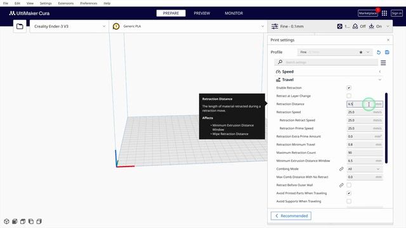Open the Marketplace button

(x=368, y=13)
